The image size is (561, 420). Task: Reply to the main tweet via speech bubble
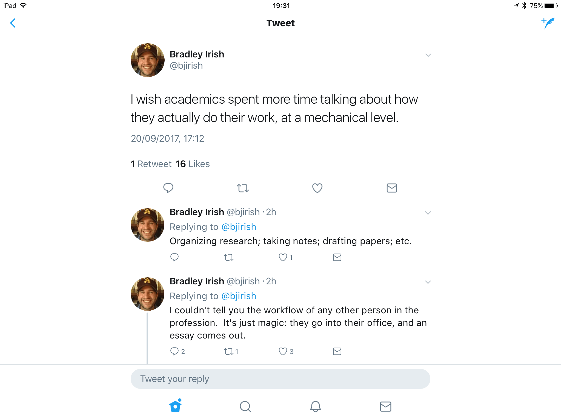point(168,188)
